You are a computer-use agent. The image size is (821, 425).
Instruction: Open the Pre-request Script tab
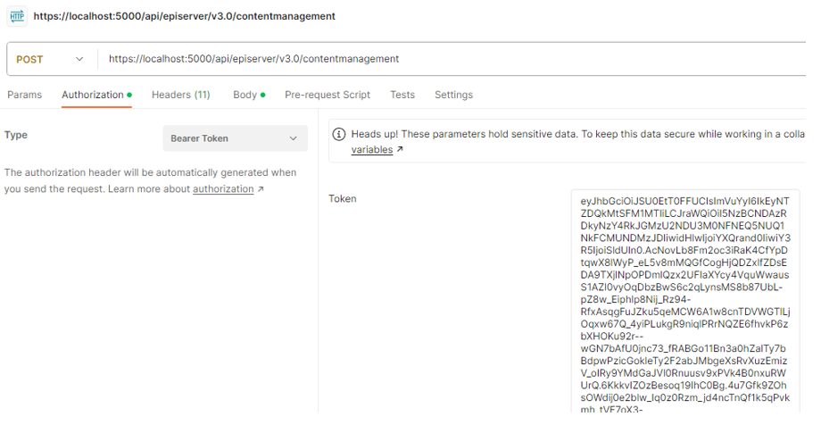click(327, 95)
